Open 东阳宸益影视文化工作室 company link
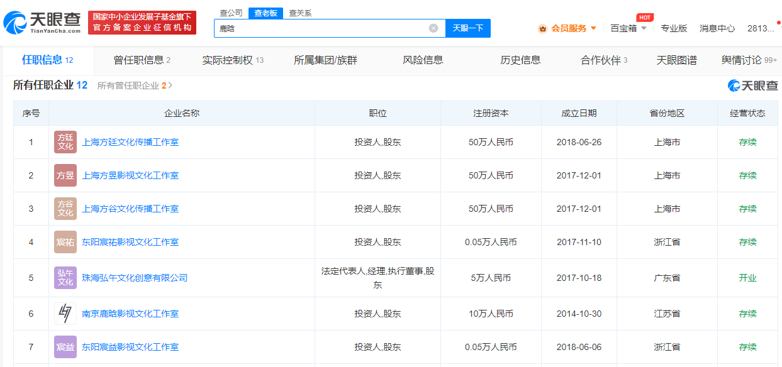782x367 pixels. [130, 347]
